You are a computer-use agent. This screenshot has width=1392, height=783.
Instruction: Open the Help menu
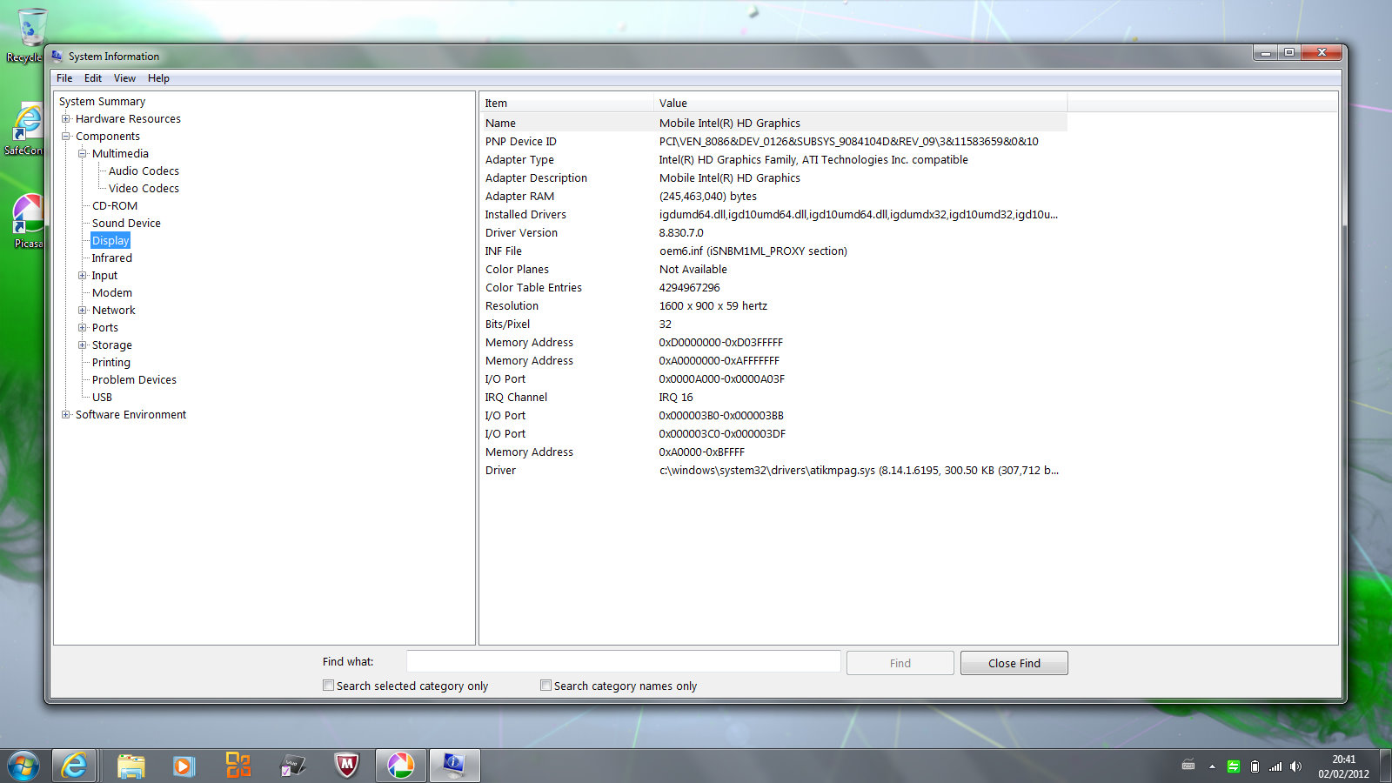(158, 78)
